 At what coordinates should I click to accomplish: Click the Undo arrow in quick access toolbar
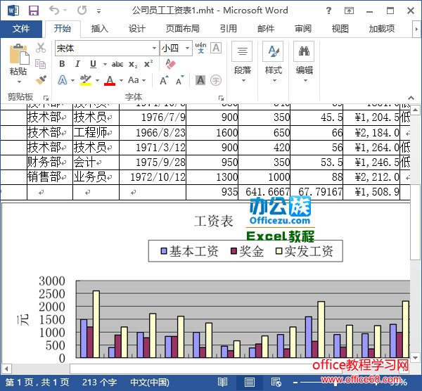(x=55, y=11)
